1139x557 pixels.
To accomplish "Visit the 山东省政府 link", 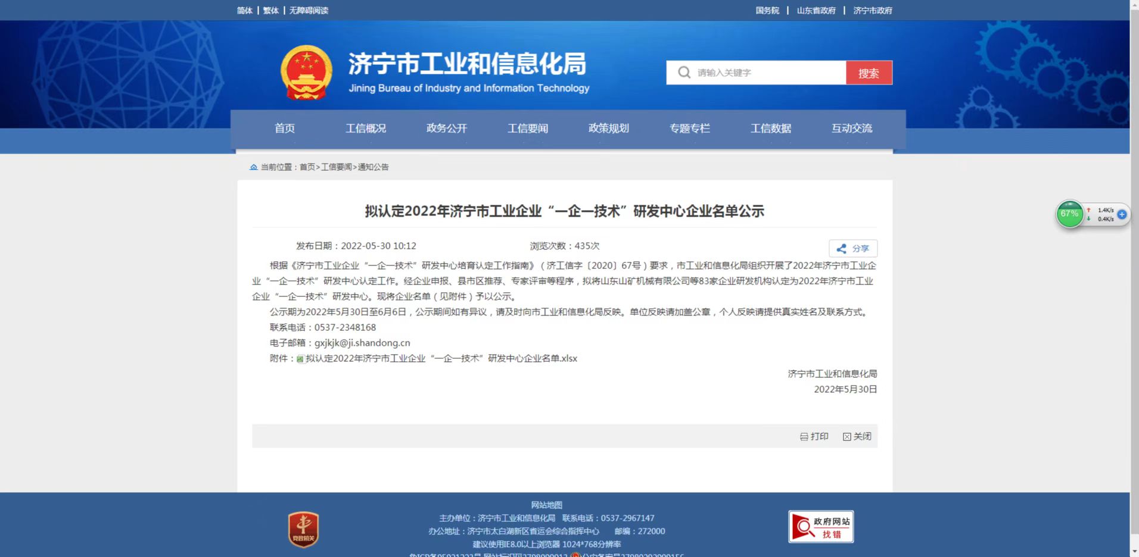I will (816, 10).
